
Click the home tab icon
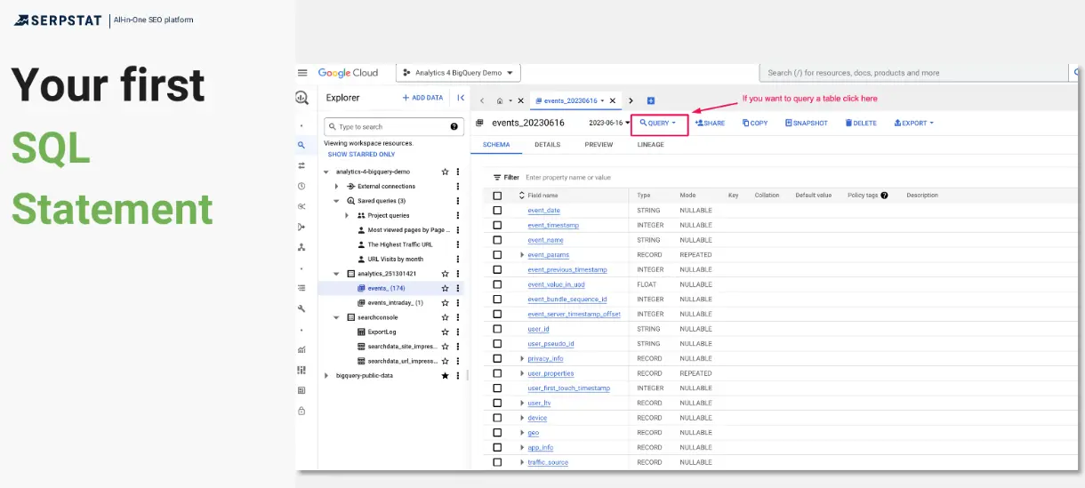point(500,100)
